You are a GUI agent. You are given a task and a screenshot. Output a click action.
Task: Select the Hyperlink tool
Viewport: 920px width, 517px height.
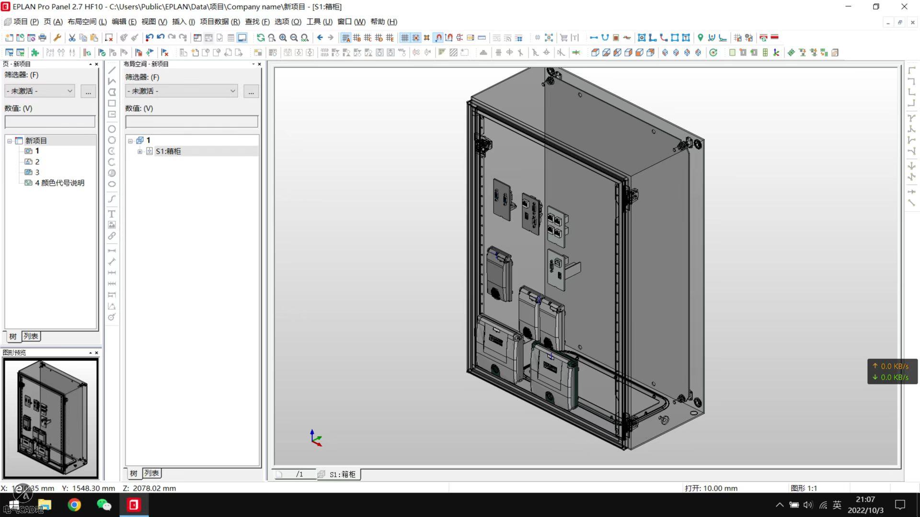tap(112, 236)
